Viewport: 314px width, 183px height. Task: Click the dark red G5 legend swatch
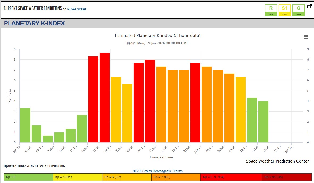pos(287,177)
